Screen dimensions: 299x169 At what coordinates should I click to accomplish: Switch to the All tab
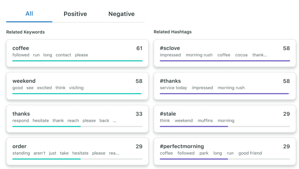[29, 14]
